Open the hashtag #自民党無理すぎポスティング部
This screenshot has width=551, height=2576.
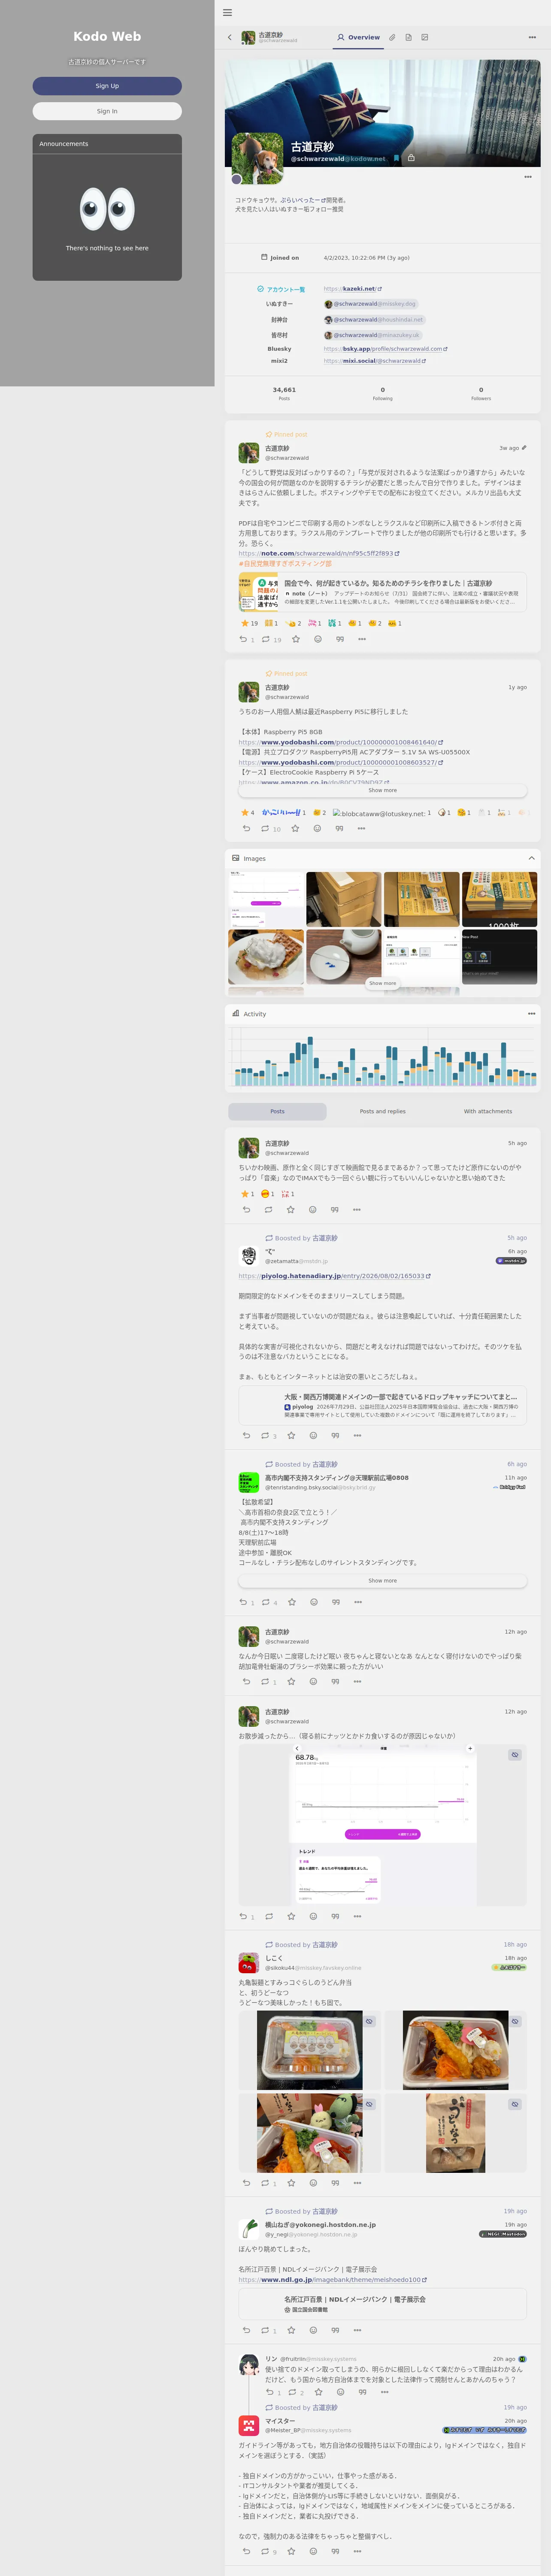285,563
